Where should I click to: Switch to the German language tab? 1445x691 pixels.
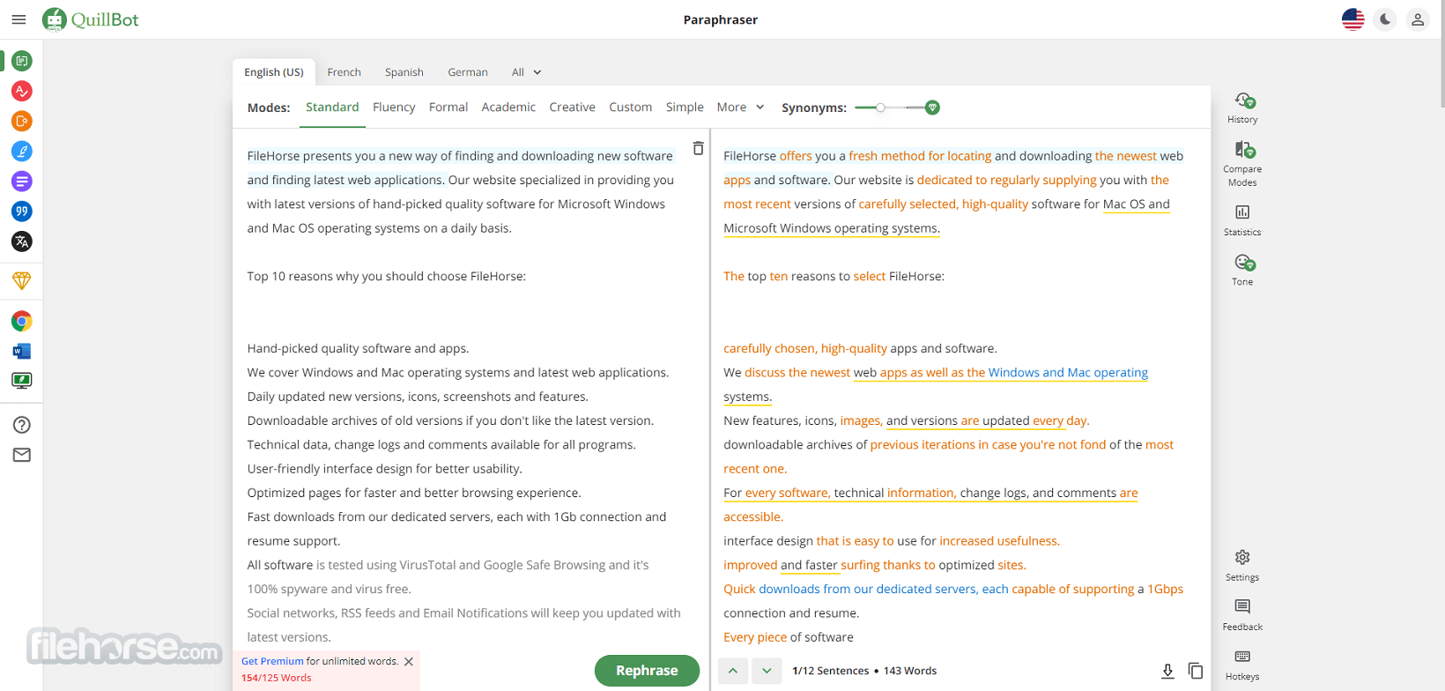coord(468,72)
